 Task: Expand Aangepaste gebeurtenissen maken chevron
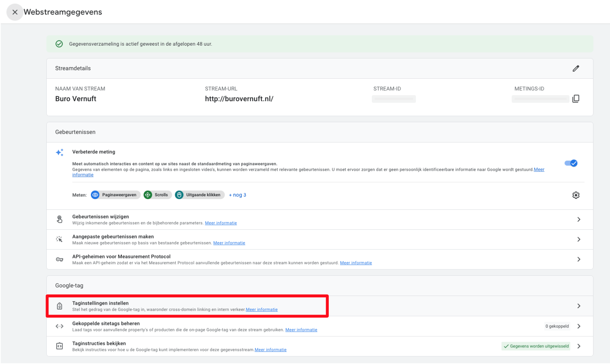click(x=579, y=239)
